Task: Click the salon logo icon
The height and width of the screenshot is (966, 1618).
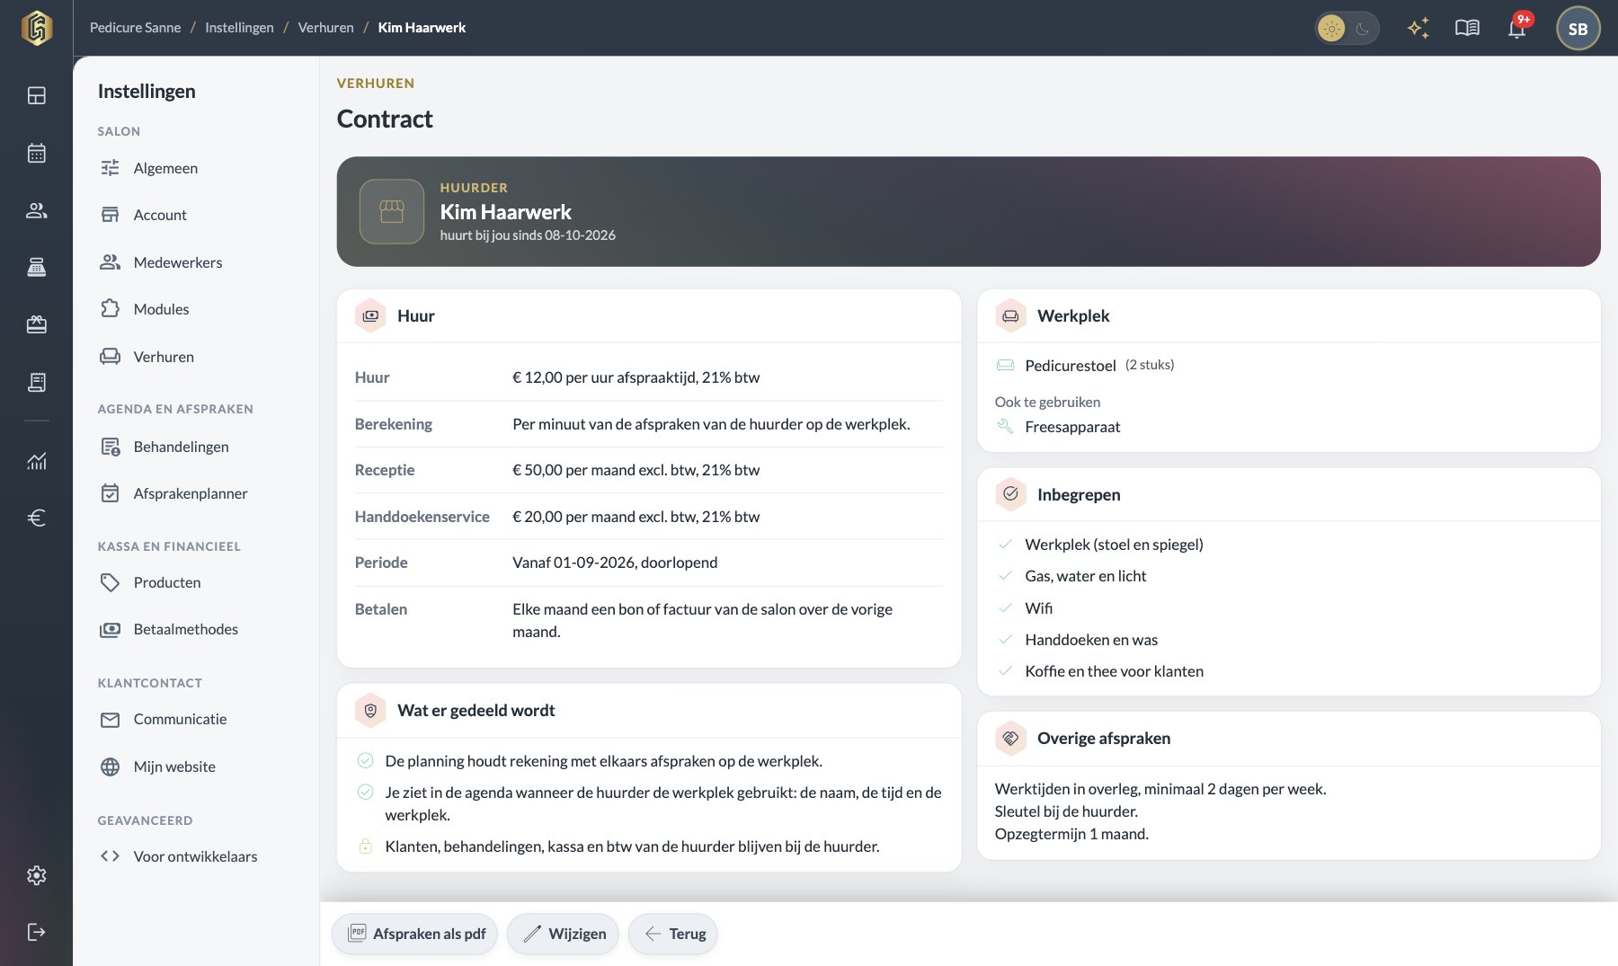Action: [x=37, y=28]
